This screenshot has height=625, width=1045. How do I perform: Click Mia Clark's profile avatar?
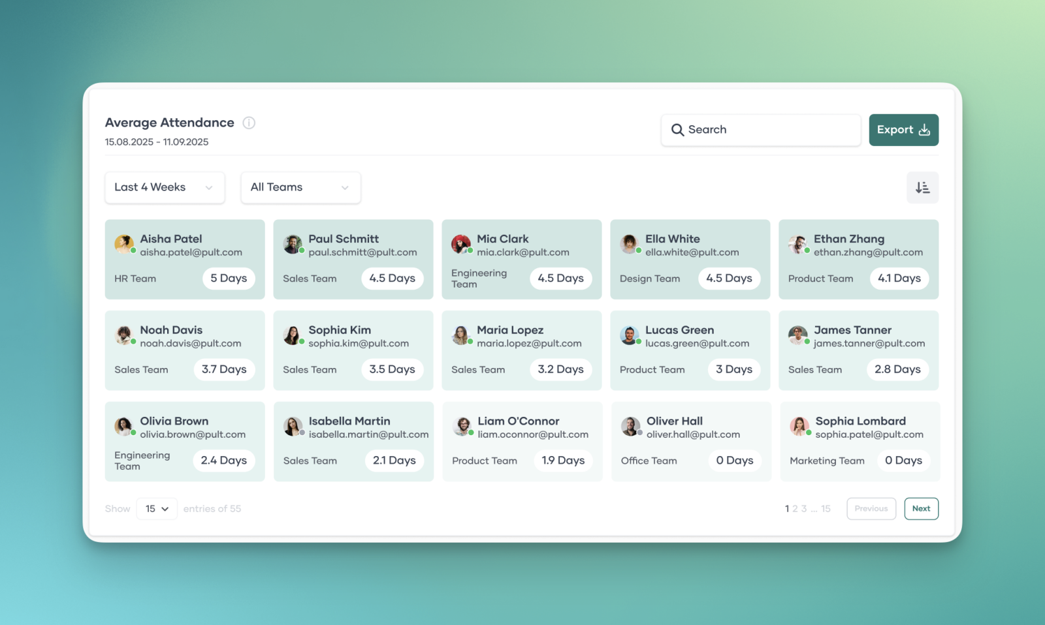click(x=460, y=244)
